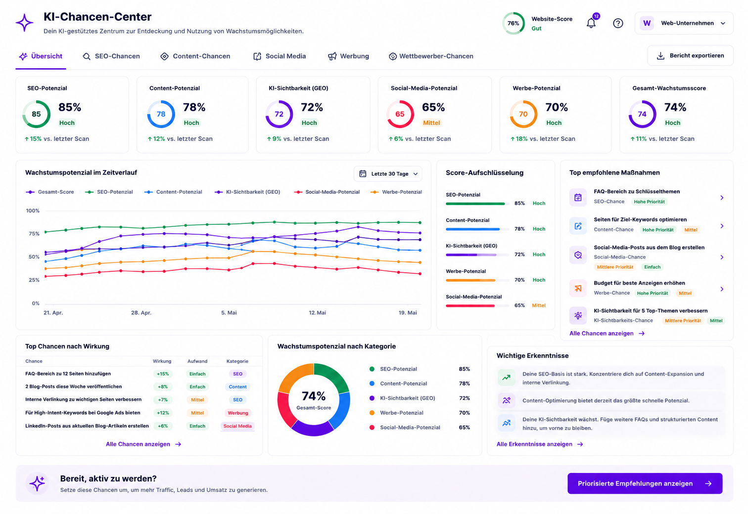Screen dimensions: 748x514
Task: Click the KI-Sichtbarkeit für 5 Top-Themen icon
Action: click(x=578, y=315)
